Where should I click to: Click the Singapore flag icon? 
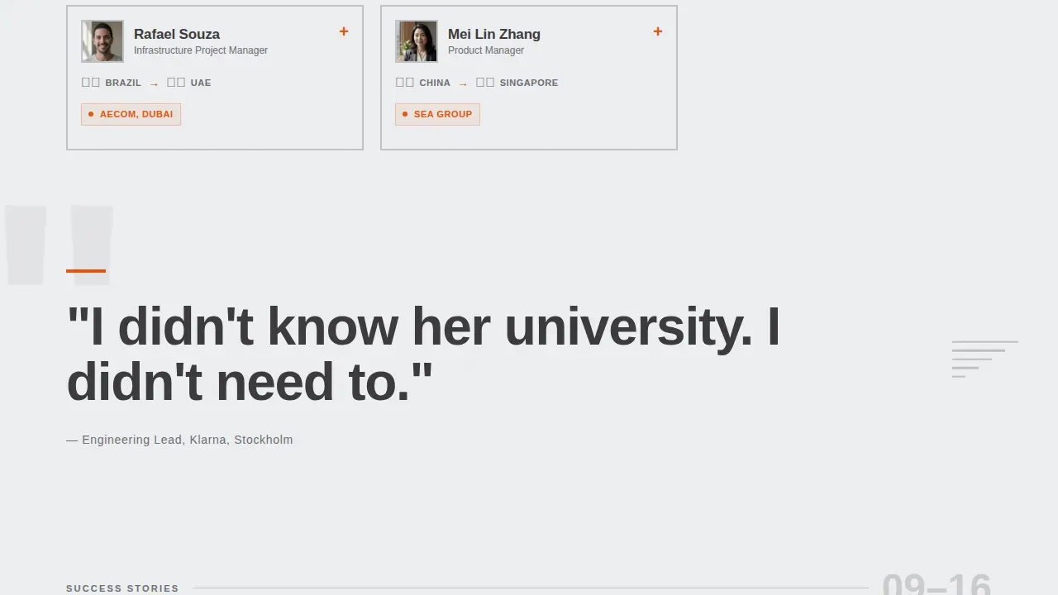tap(485, 83)
